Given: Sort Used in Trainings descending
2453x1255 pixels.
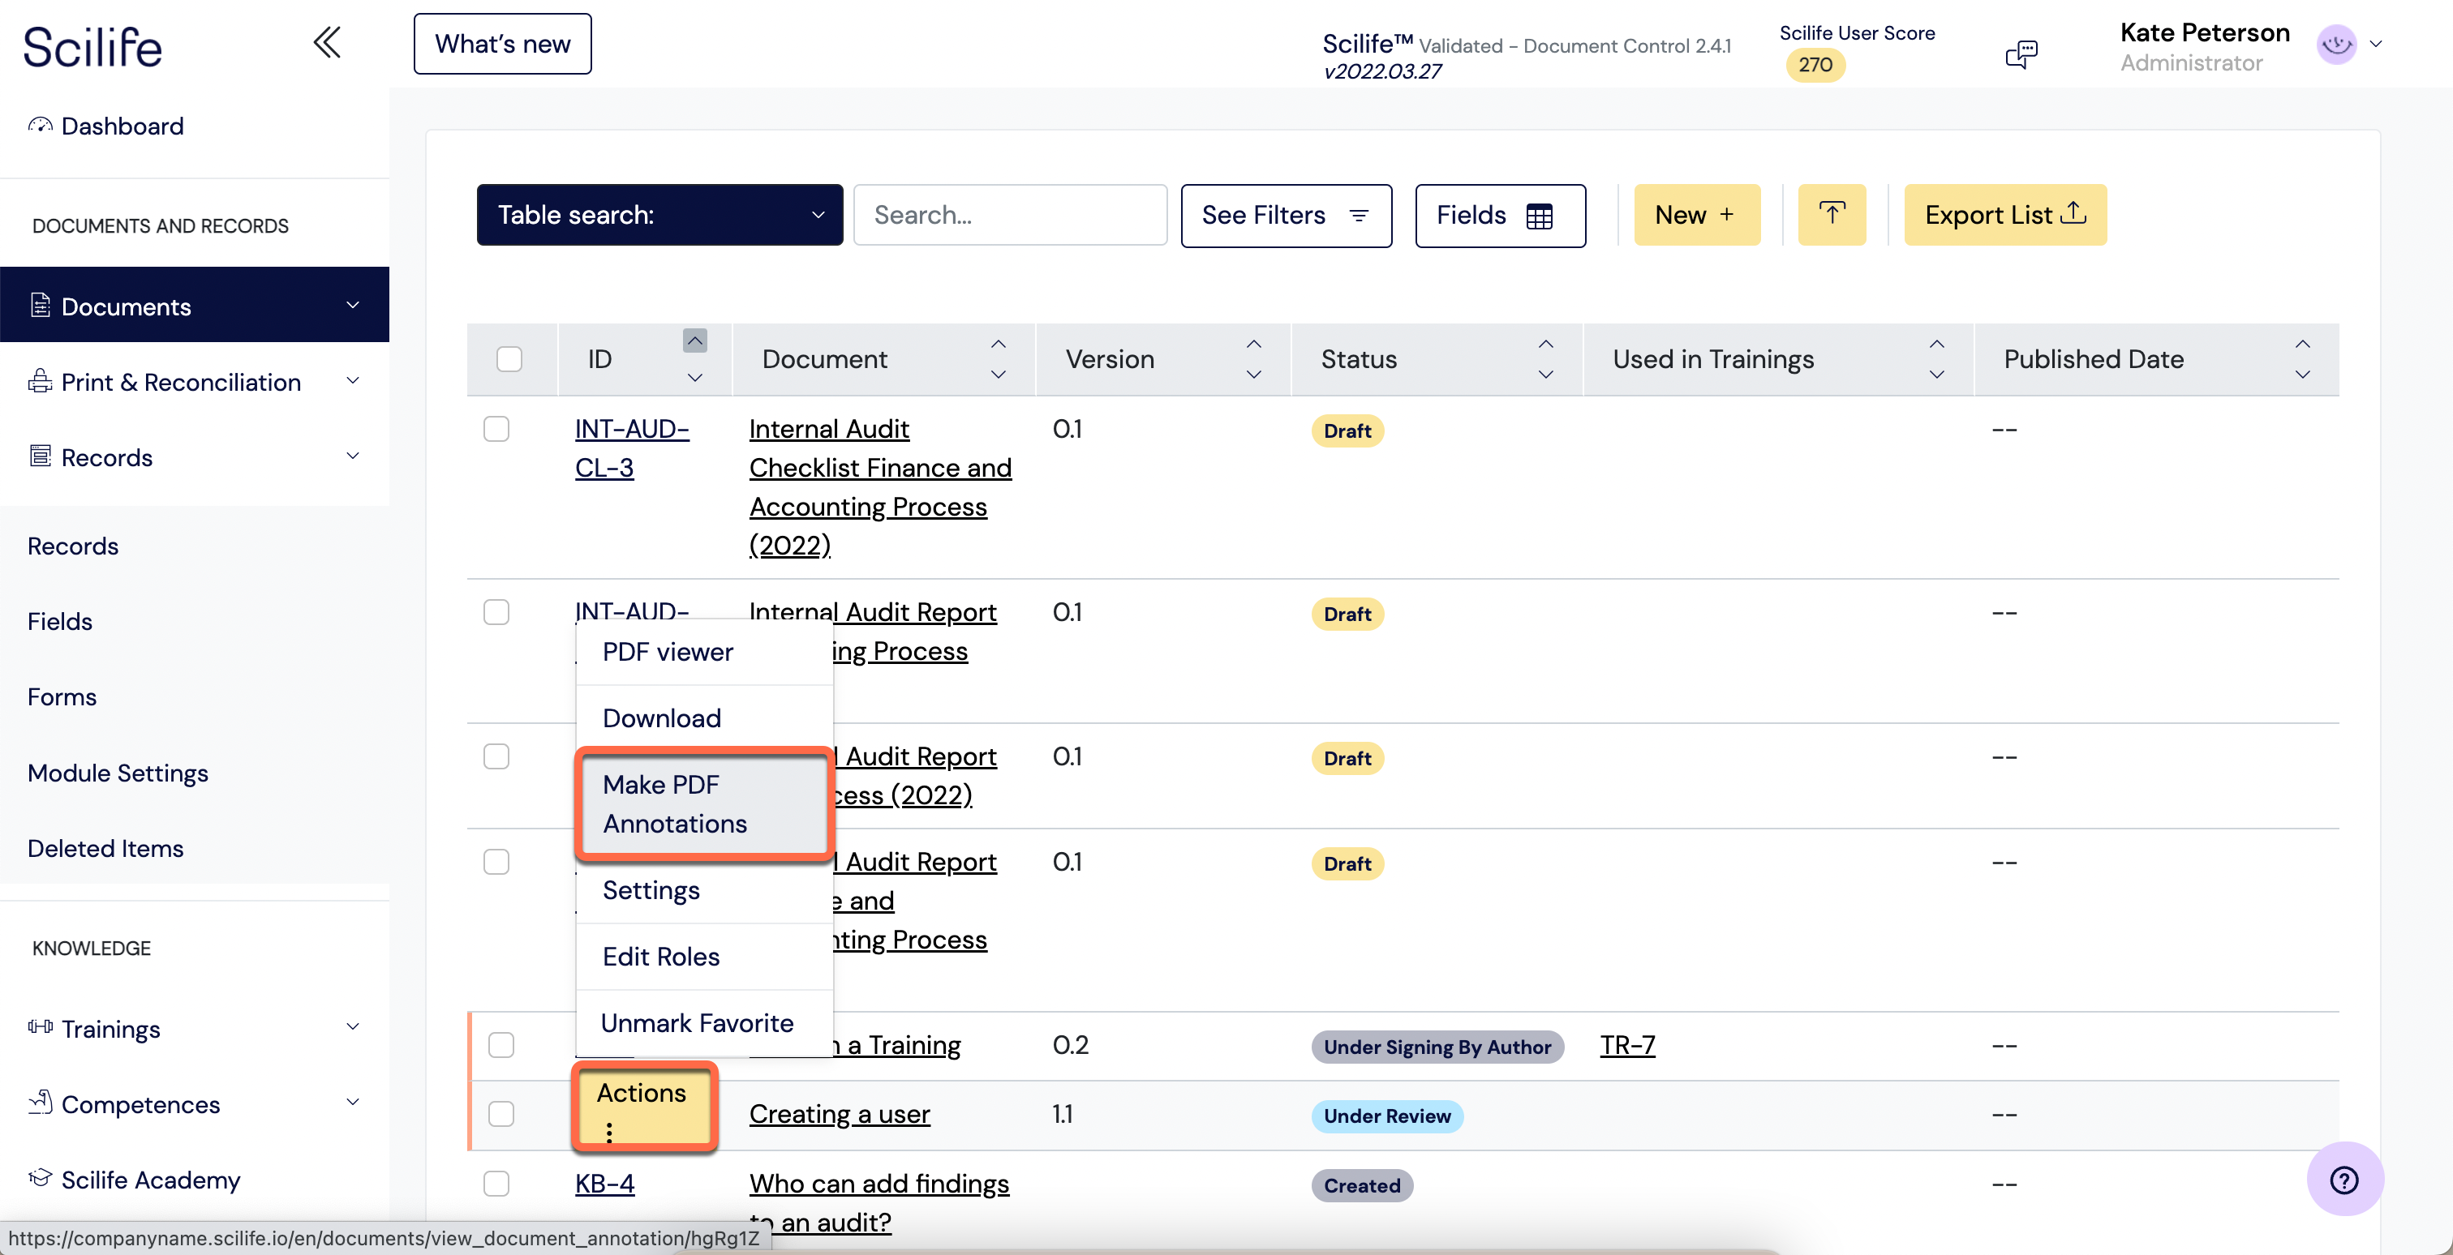Looking at the screenshot, I should tap(1937, 375).
